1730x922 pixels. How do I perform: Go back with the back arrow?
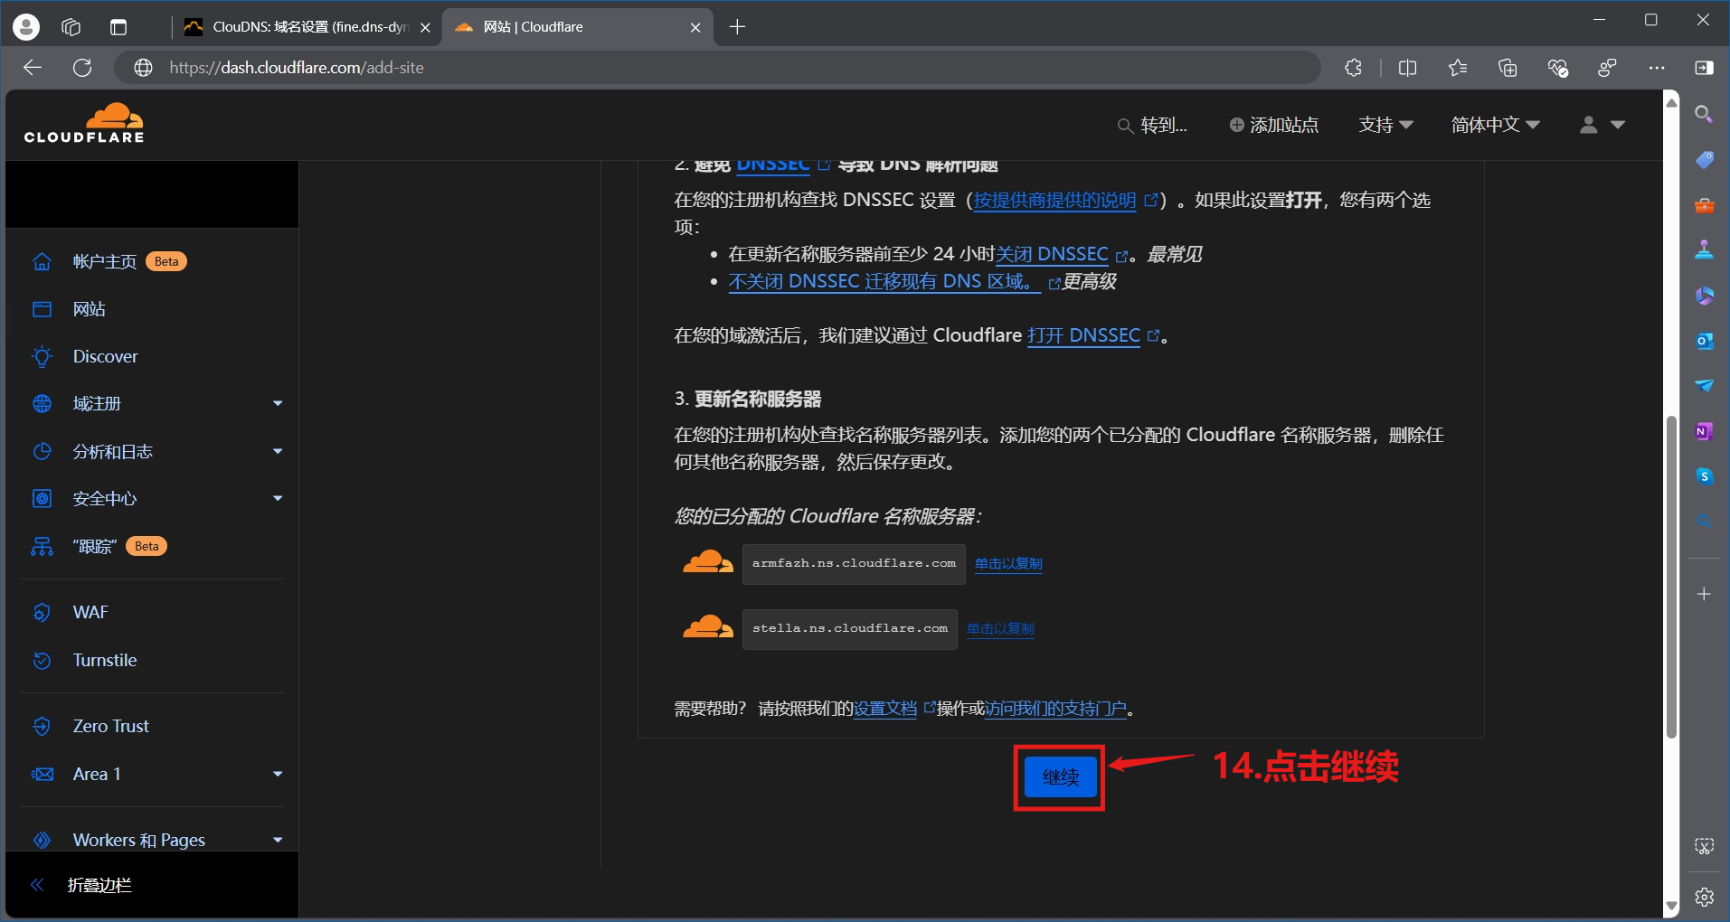pos(33,68)
